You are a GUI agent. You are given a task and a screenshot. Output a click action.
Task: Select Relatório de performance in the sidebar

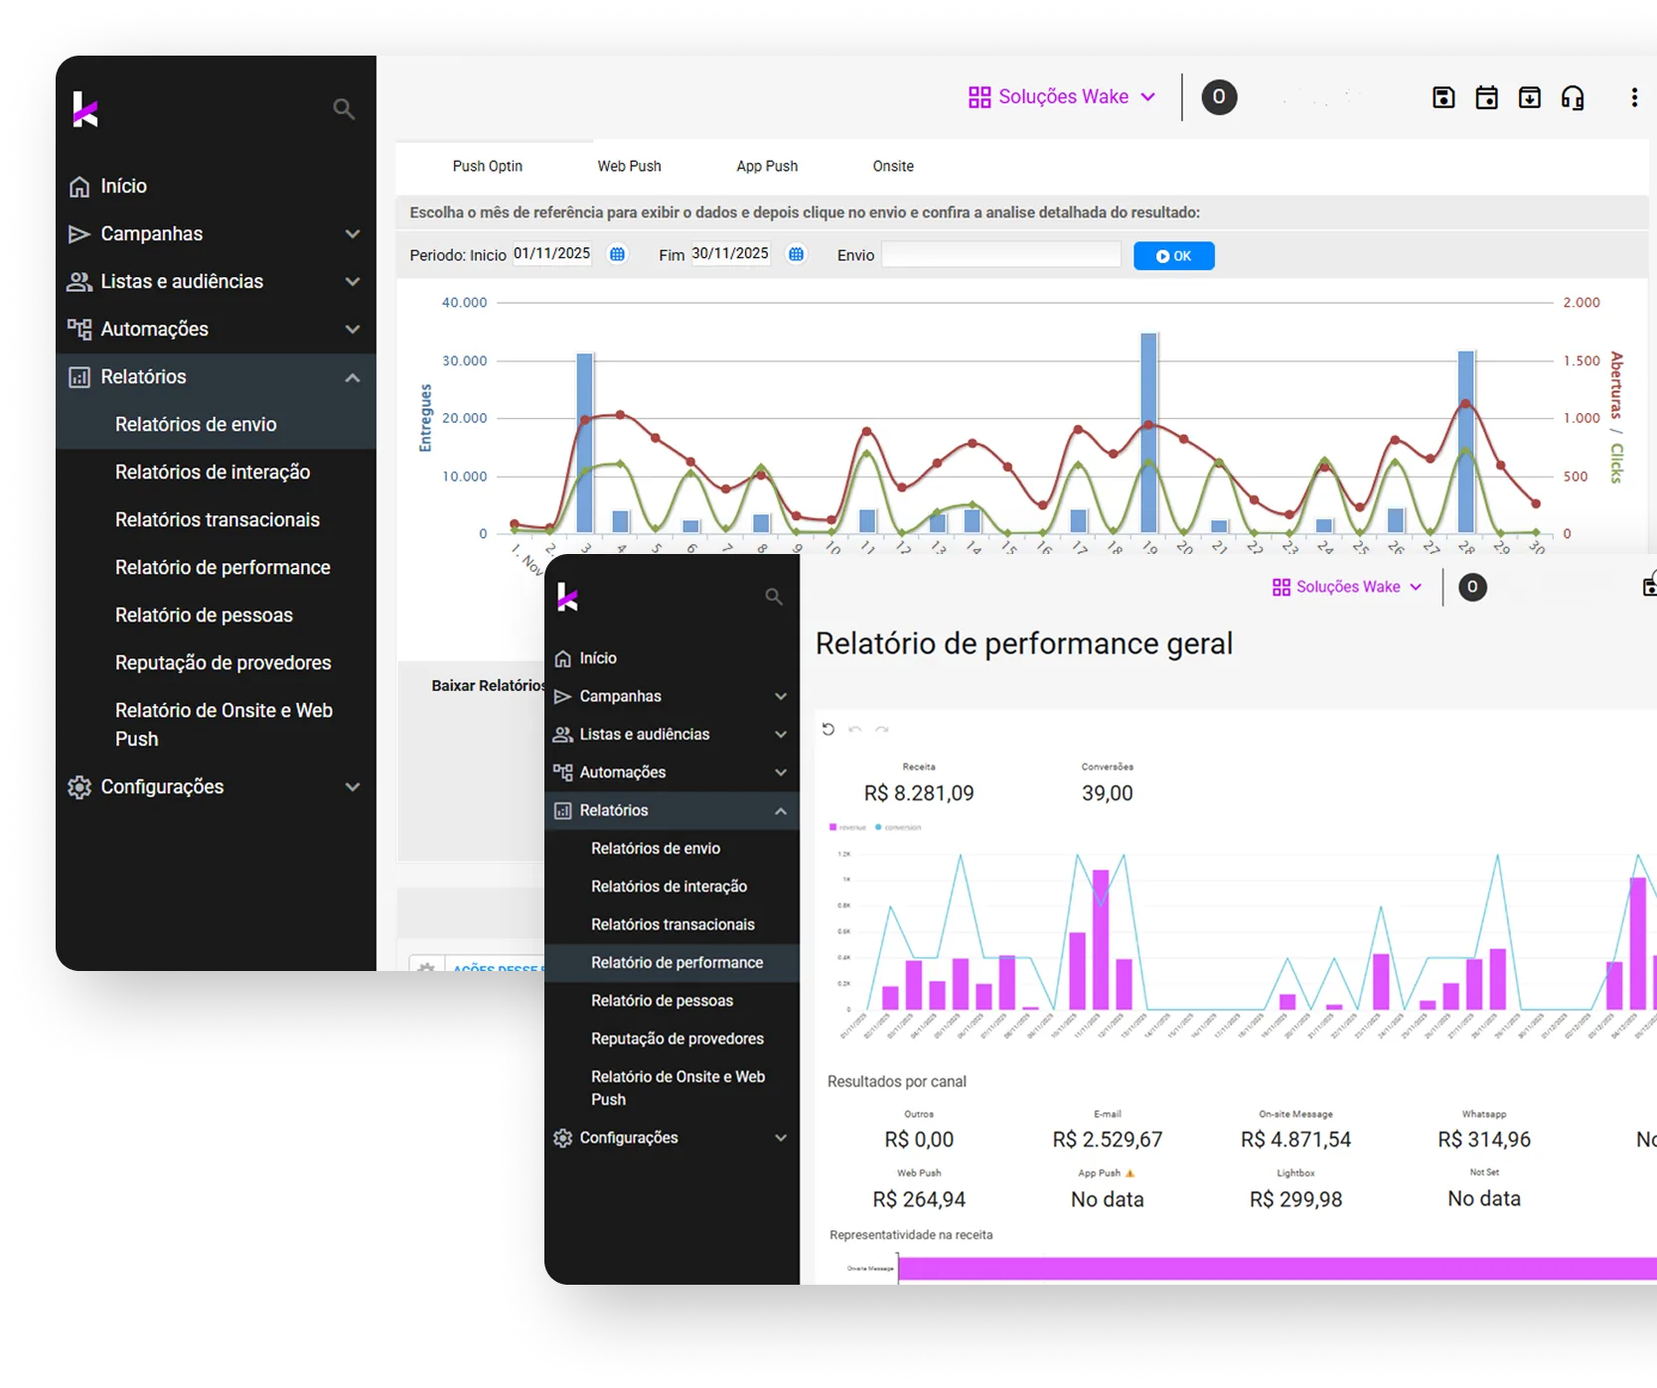(223, 567)
